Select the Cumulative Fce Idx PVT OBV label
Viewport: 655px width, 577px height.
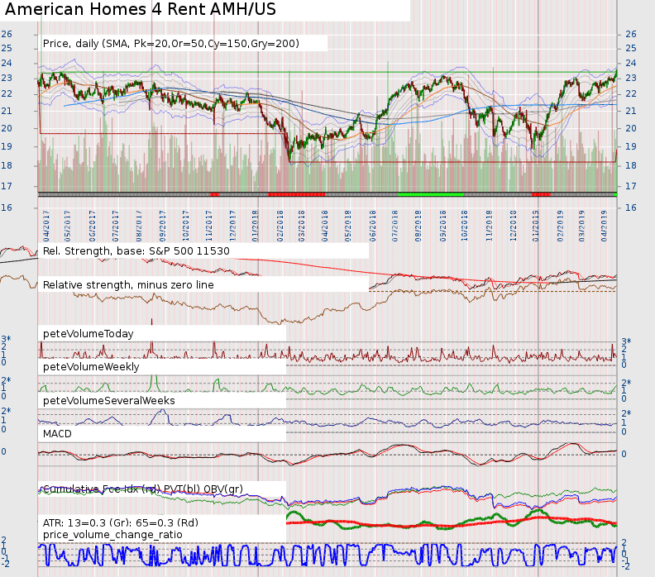(x=143, y=489)
